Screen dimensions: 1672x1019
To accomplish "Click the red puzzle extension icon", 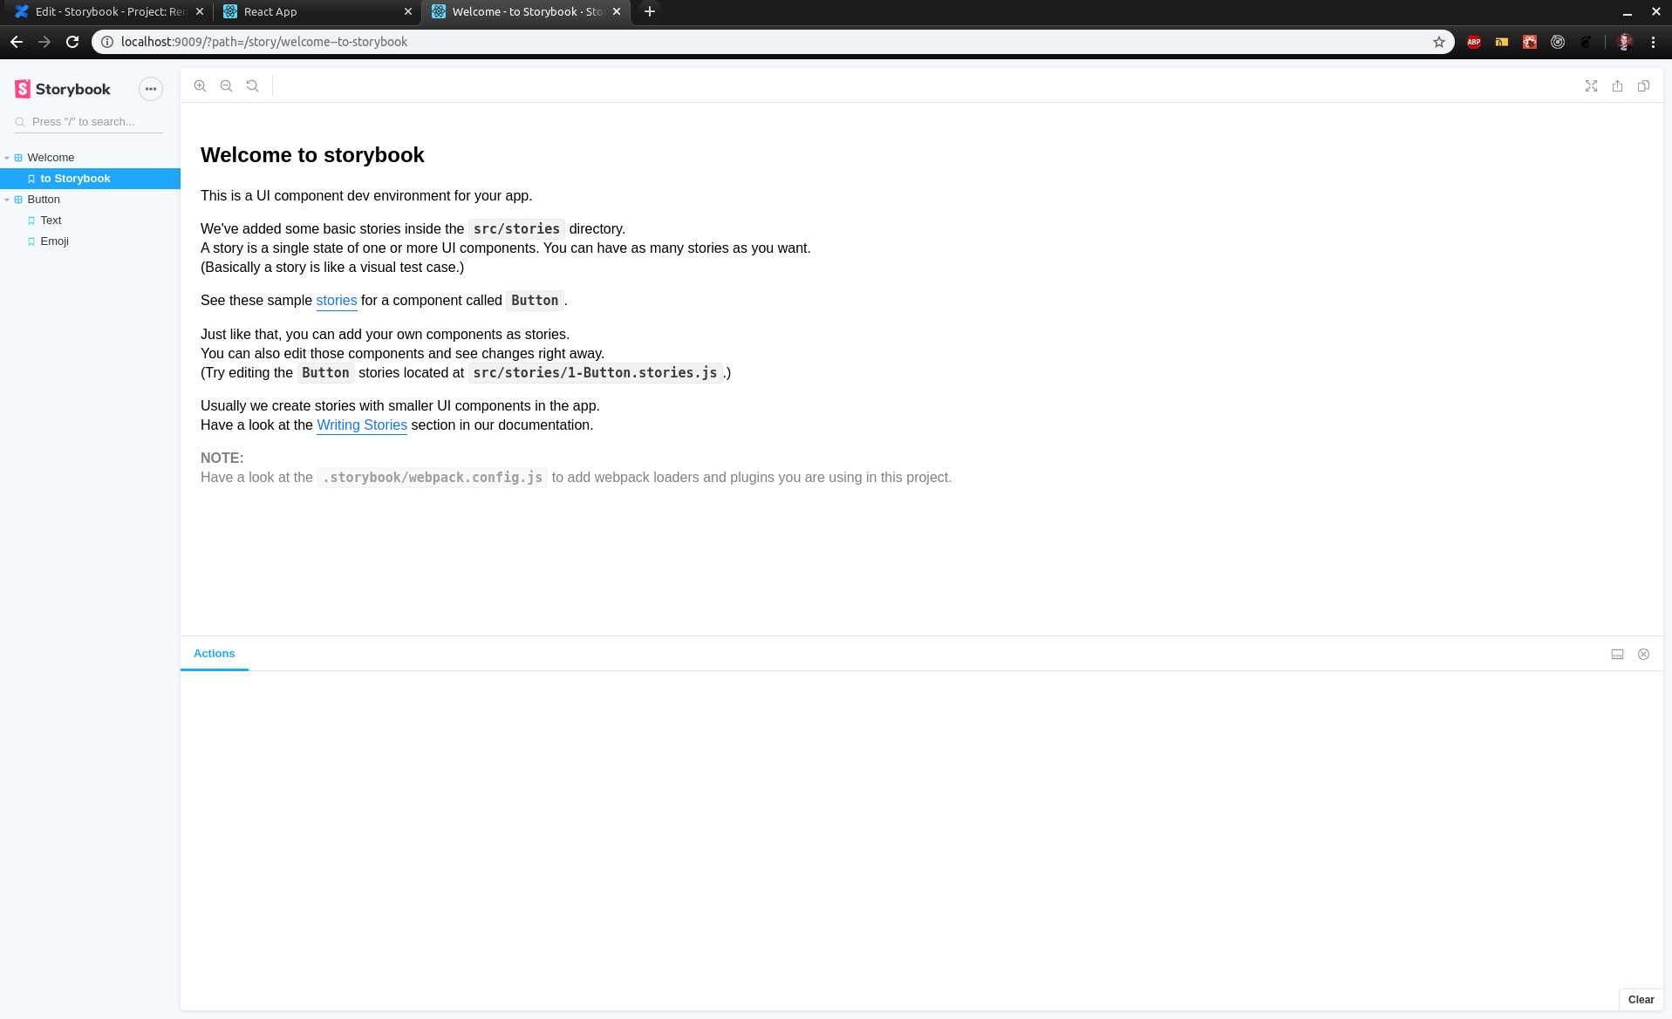I will [x=1530, y=42].
